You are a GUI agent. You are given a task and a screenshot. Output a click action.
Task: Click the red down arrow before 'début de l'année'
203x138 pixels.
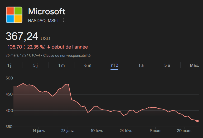pyautogui.click(x=49, y=47)
